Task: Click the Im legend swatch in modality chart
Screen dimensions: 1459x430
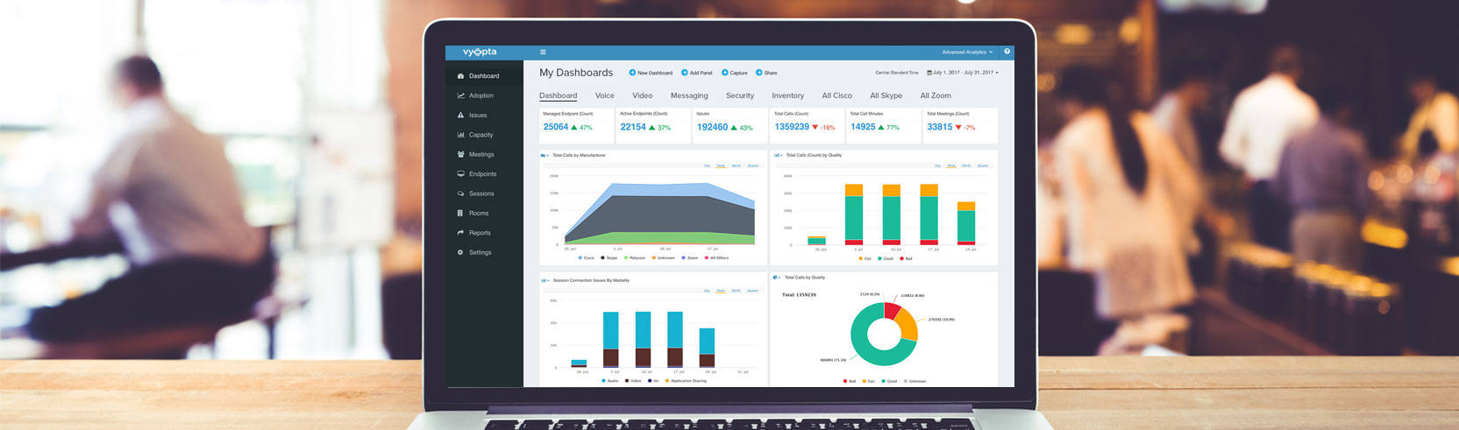Action: 650,381
